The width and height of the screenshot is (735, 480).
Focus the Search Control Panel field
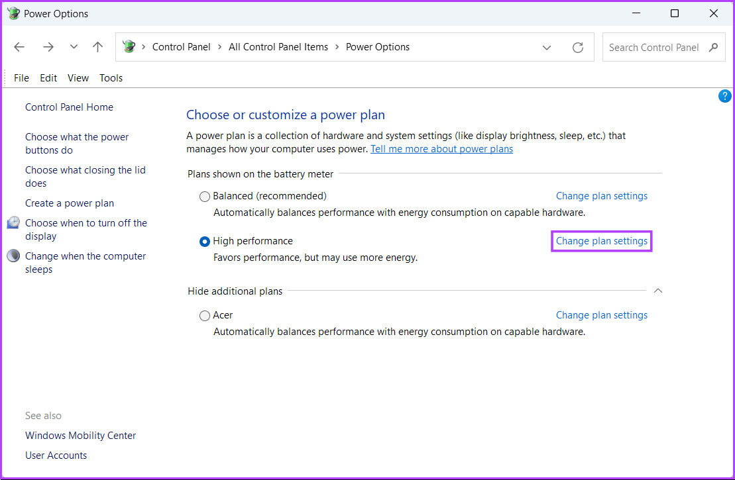(x=663, y=47)
